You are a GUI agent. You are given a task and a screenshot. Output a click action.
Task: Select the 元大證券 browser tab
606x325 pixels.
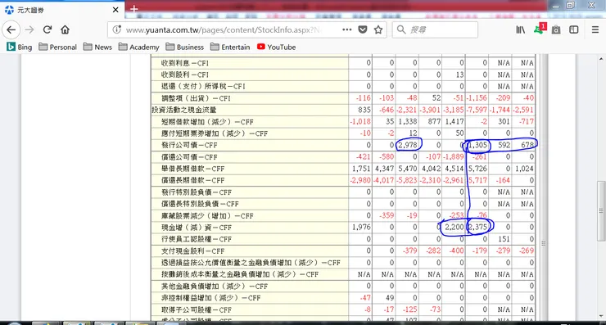[x=62, y=10]
